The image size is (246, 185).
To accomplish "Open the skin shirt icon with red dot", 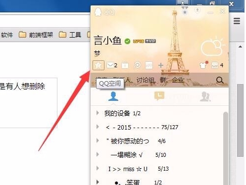I will [203, 65].
